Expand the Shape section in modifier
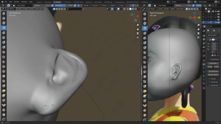 pyautogui.click(x=213, y=79)
